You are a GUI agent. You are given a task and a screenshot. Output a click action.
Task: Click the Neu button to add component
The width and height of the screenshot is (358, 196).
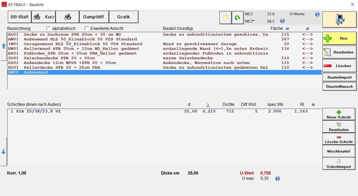(339, 38)
